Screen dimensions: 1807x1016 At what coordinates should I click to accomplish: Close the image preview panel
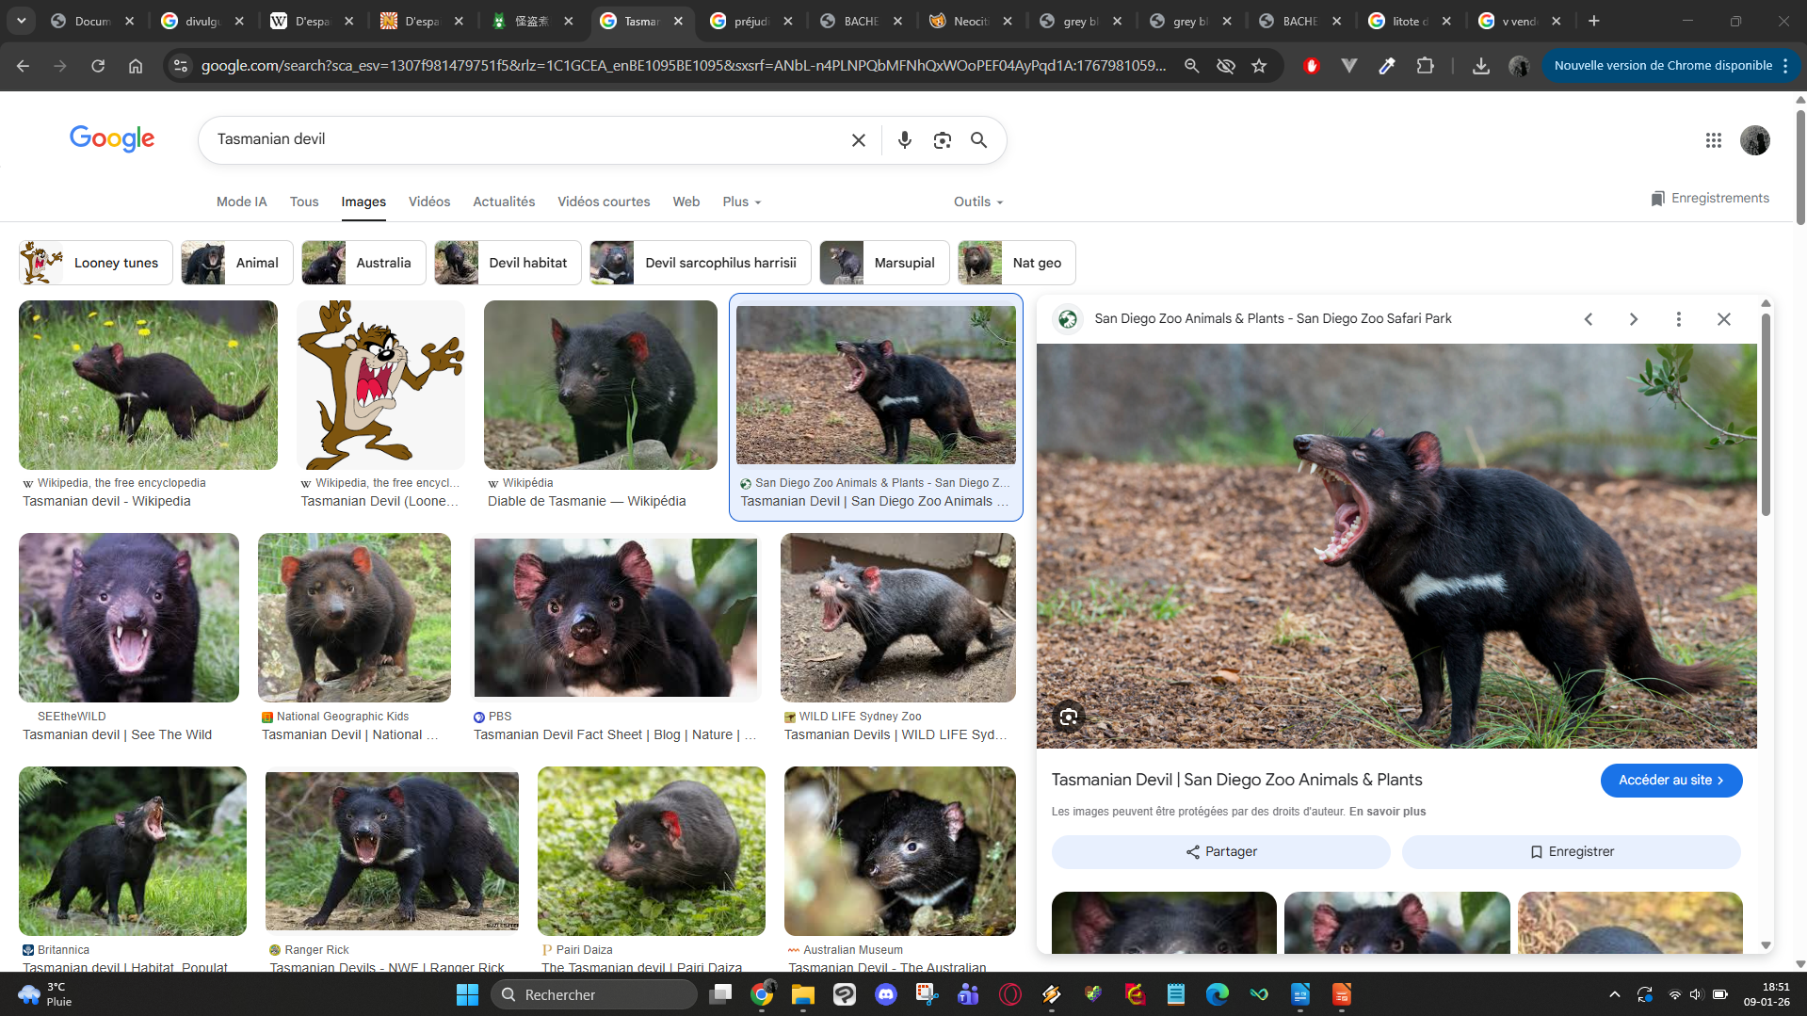click(1723, 319)
